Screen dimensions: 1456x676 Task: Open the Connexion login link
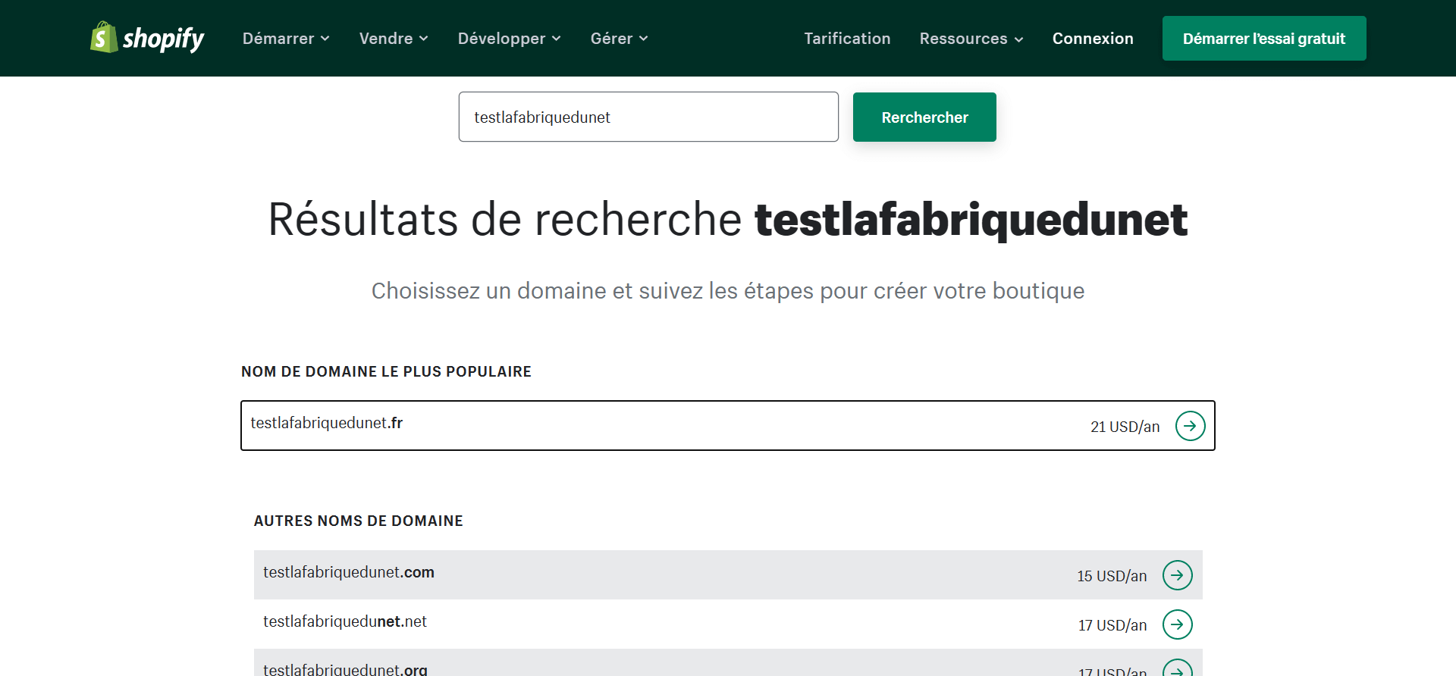tap(1093, 39)
